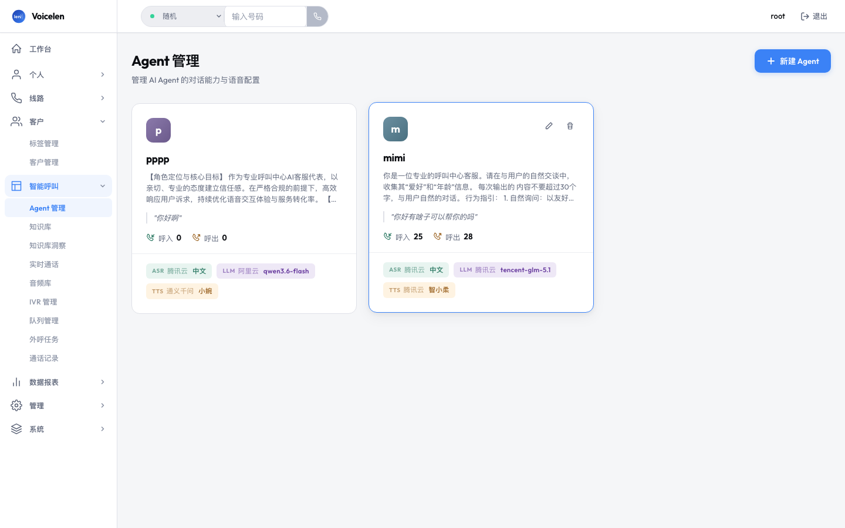Click the incoming call icon on pppp card
The image size is (845, 528).
(151, 238)
